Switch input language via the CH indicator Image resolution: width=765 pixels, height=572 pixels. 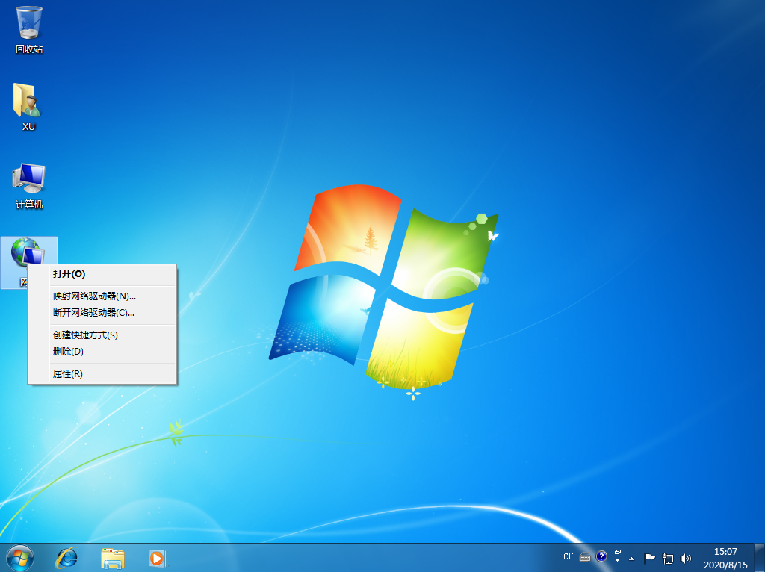(569, 556)
